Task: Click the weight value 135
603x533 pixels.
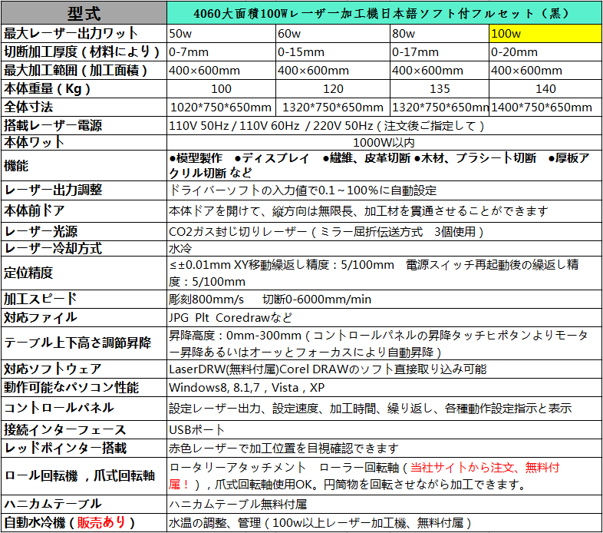Action: tap(440, 89)
